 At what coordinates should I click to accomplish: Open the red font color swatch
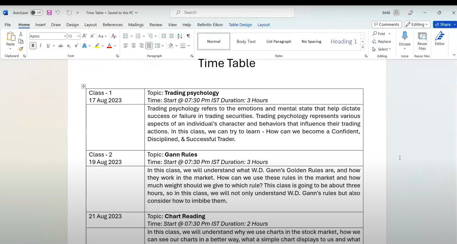tap(109, 46)
